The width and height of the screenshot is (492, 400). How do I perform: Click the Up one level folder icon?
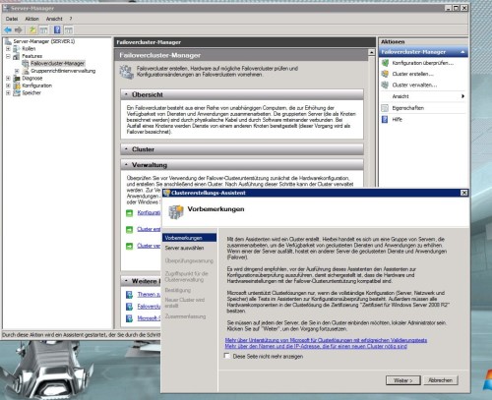click(32, 30)
